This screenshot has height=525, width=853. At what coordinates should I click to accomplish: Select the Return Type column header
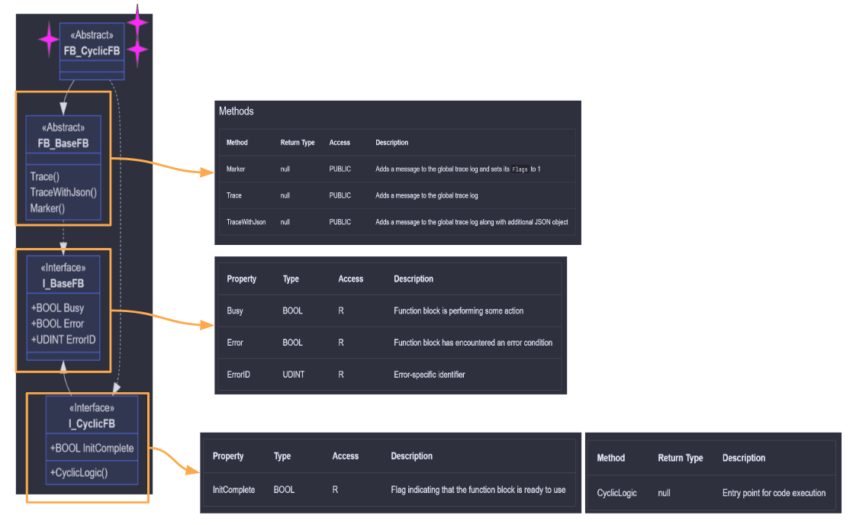coord(299,143)
